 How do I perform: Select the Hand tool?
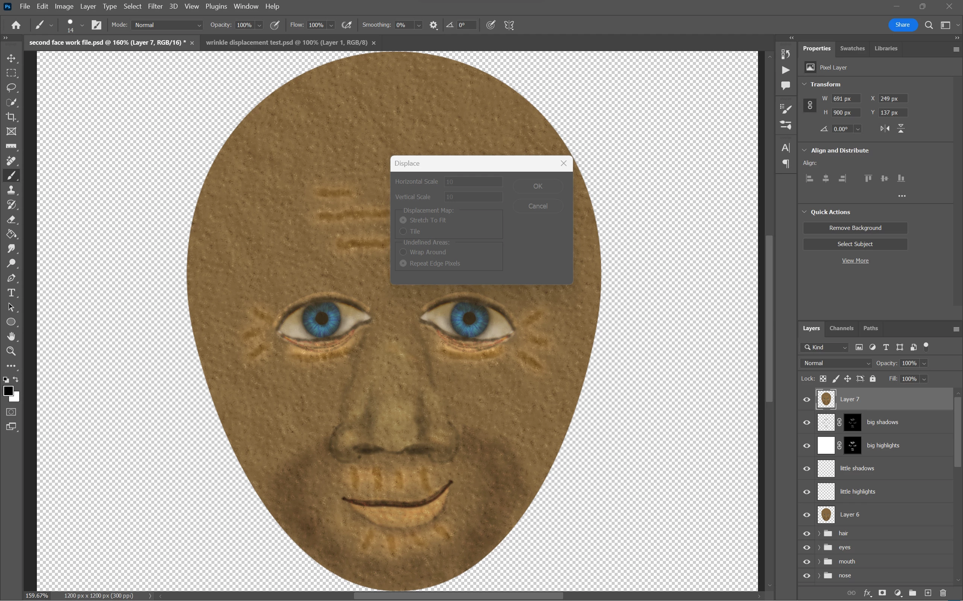click(11, 337)
